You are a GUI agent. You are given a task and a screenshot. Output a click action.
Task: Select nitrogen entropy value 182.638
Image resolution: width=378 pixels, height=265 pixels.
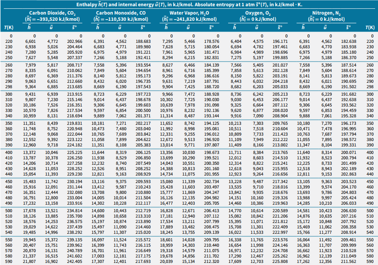click(348, 42)
